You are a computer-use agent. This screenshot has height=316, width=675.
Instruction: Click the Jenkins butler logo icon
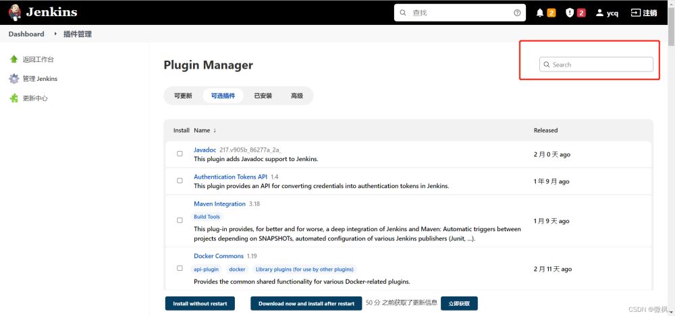click(15, 13)
